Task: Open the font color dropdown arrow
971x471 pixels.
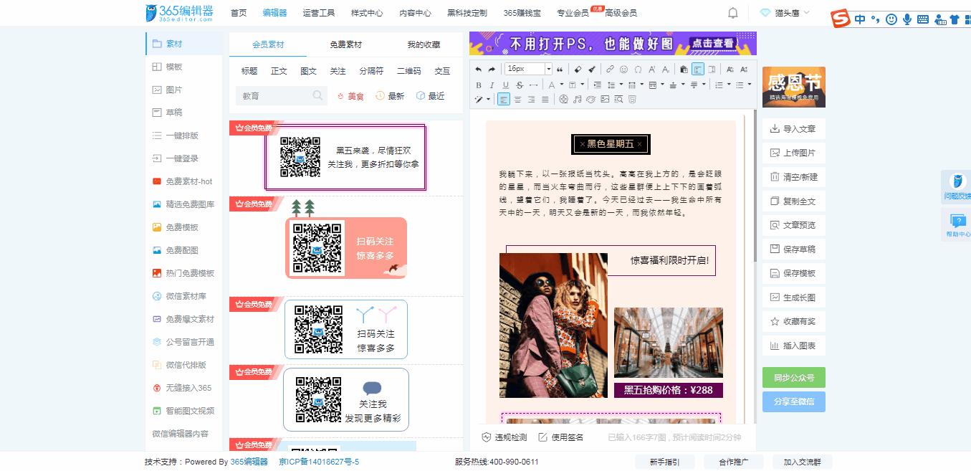Action: pyautogui.click(x=562, y=85)
